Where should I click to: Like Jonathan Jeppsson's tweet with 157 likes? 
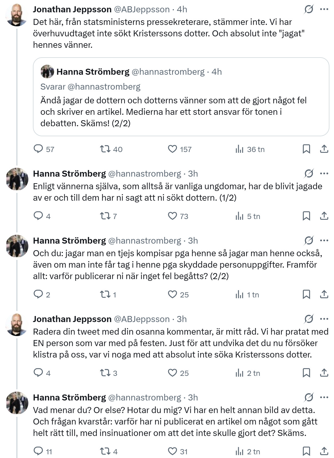tap(173, 149)
